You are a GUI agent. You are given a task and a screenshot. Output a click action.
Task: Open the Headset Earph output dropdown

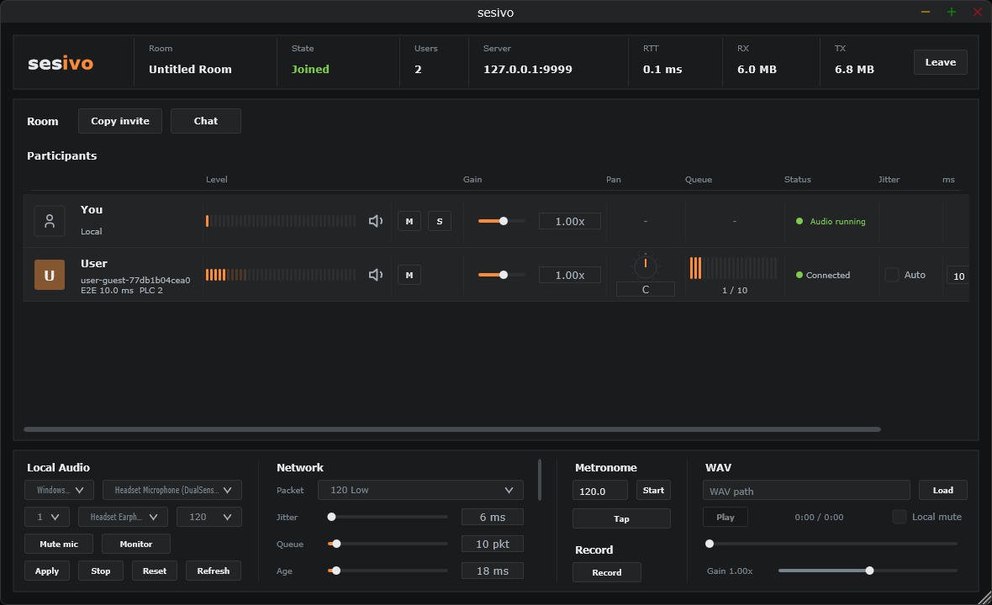tap(123, 517)
